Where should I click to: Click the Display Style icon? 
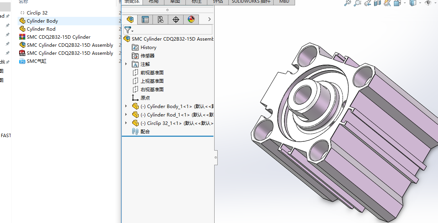pos(413,3)
